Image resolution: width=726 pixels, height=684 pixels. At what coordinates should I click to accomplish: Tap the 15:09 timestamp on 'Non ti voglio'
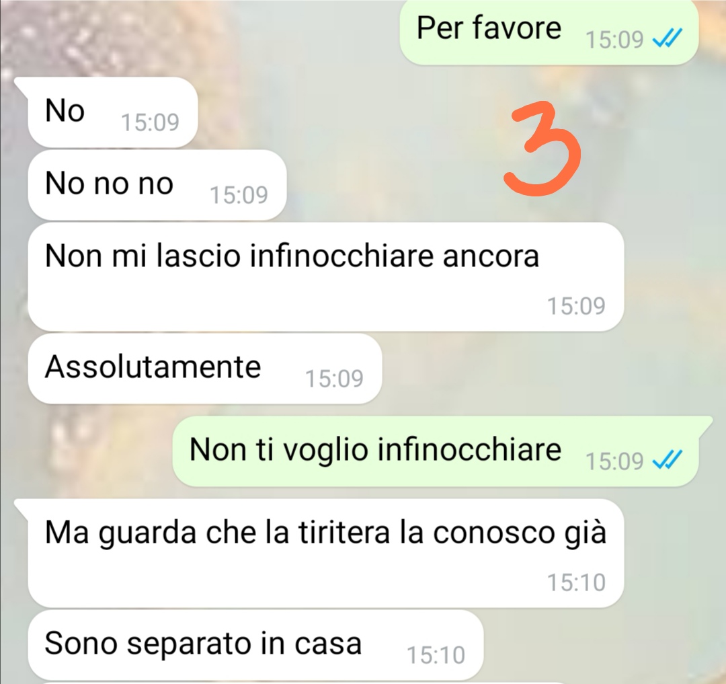[x=614, y=461]
